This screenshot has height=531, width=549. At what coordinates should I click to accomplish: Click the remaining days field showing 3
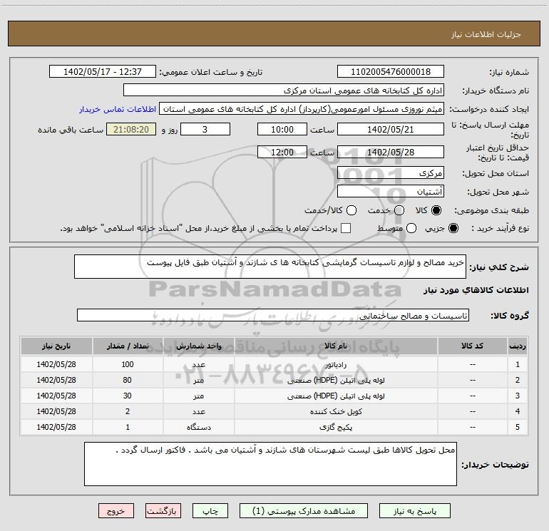pos(205,129)
